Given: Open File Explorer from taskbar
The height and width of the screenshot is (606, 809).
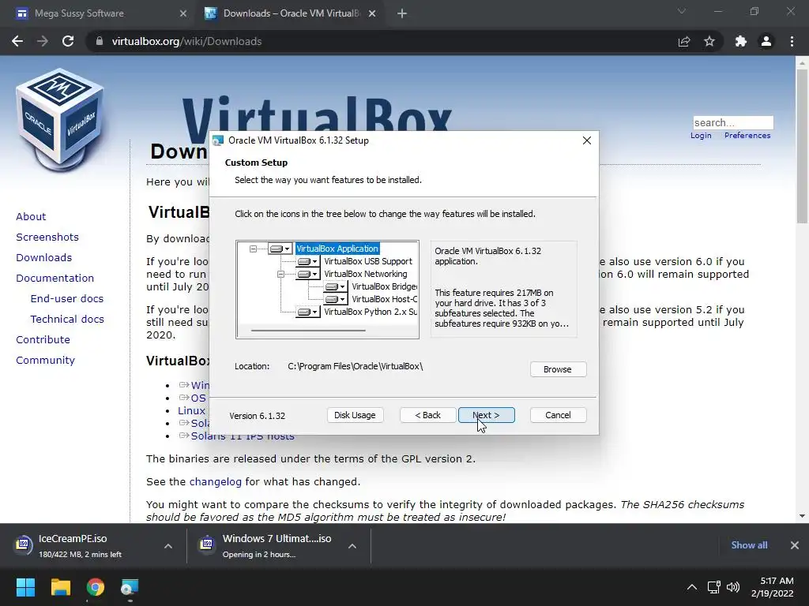Looking at the screenshot, I should click(x=60, y=587).
